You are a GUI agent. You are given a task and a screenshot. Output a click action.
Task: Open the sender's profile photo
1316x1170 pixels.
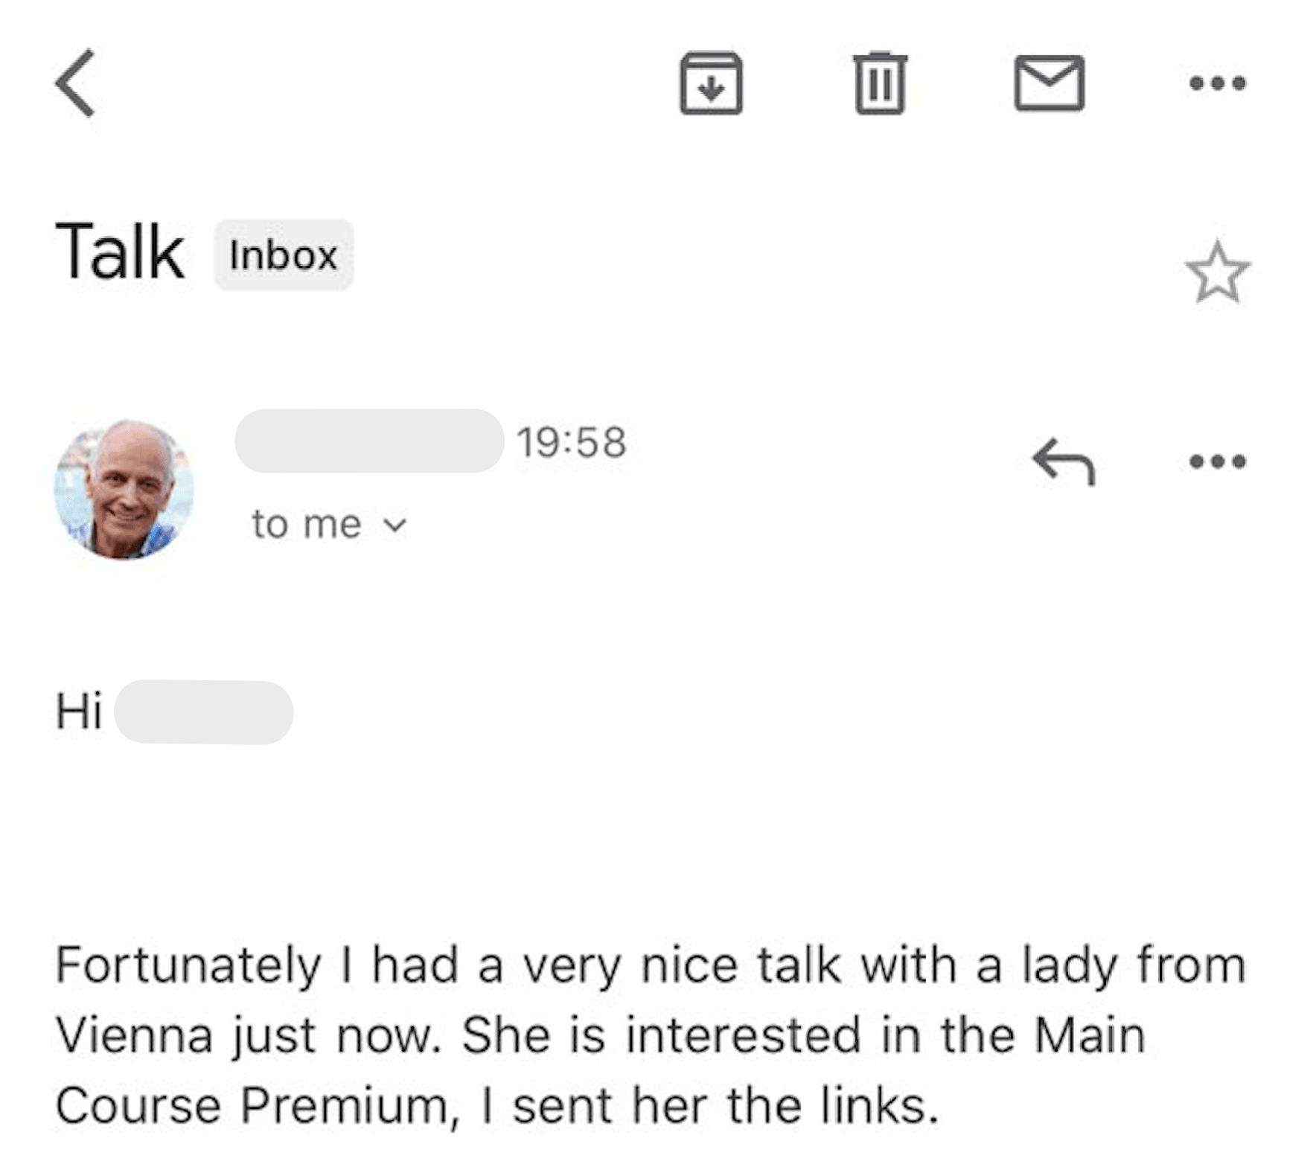(124, 489)
